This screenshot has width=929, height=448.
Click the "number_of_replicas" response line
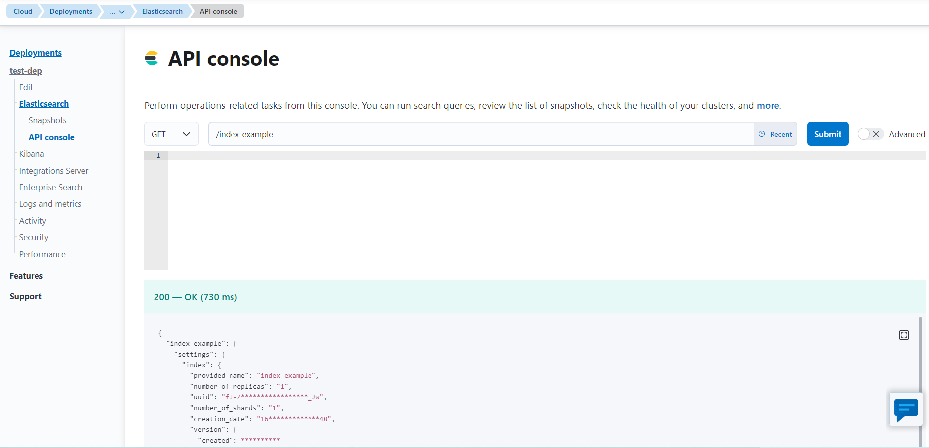240,386
